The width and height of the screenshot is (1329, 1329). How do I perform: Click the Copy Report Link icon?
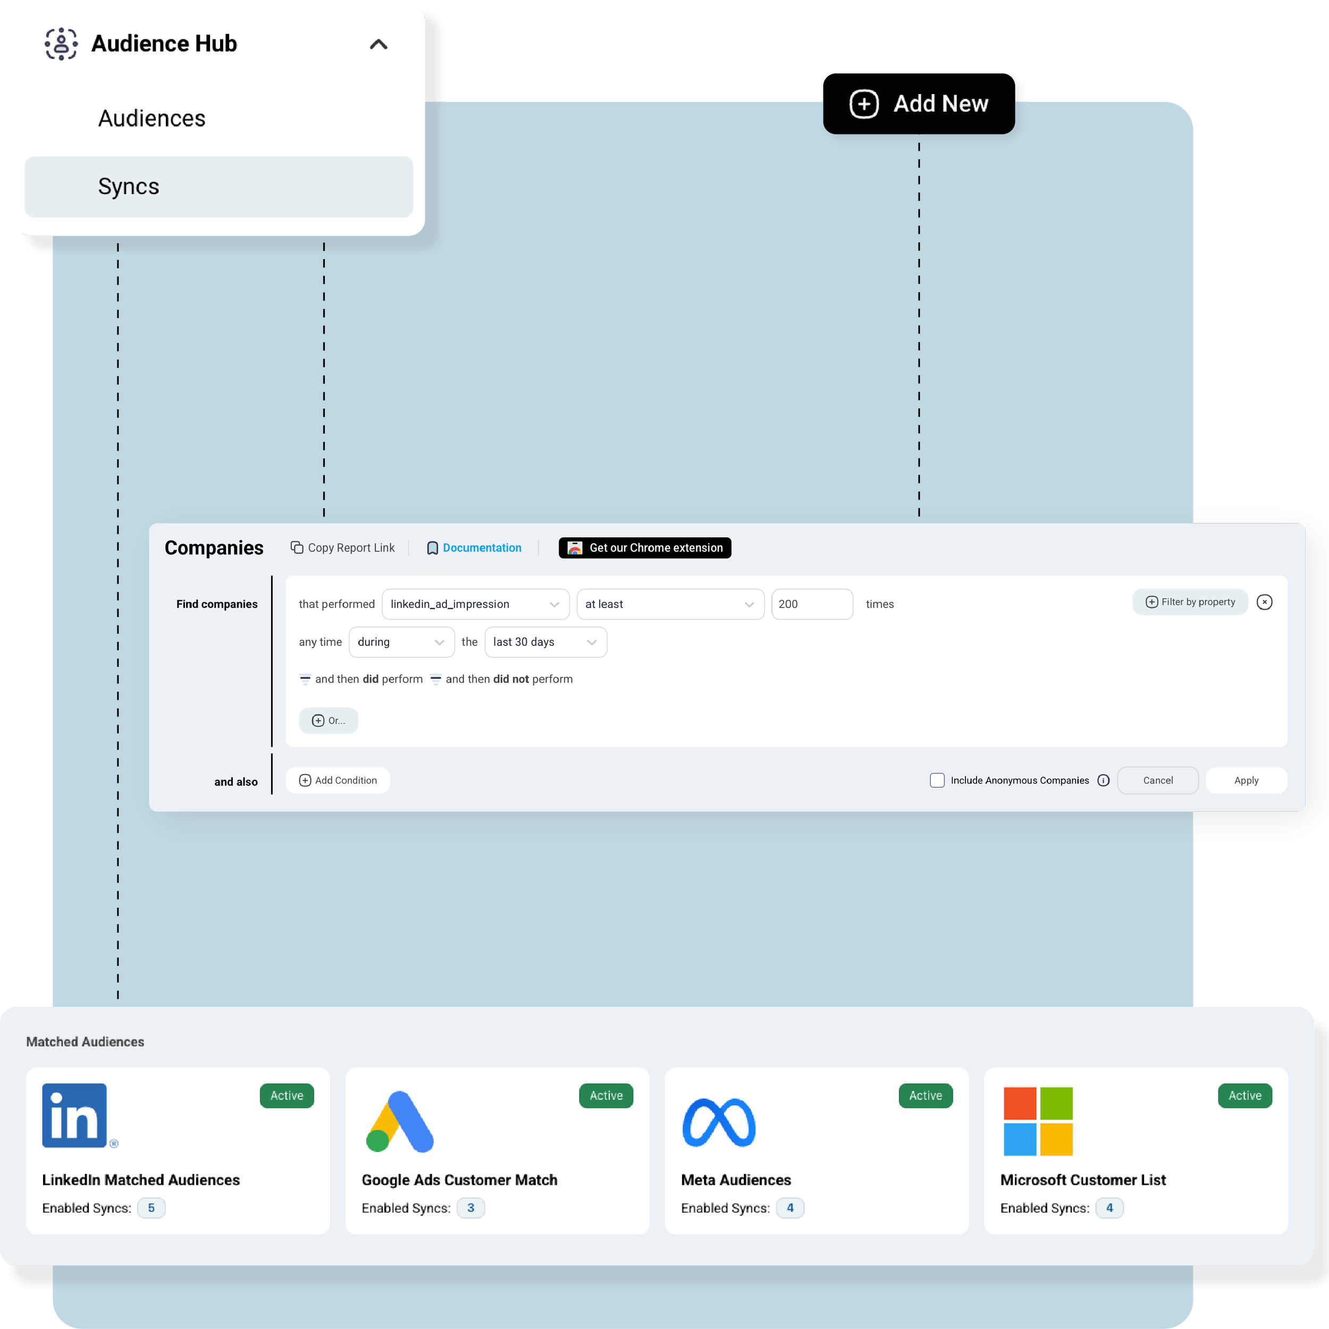297,548
